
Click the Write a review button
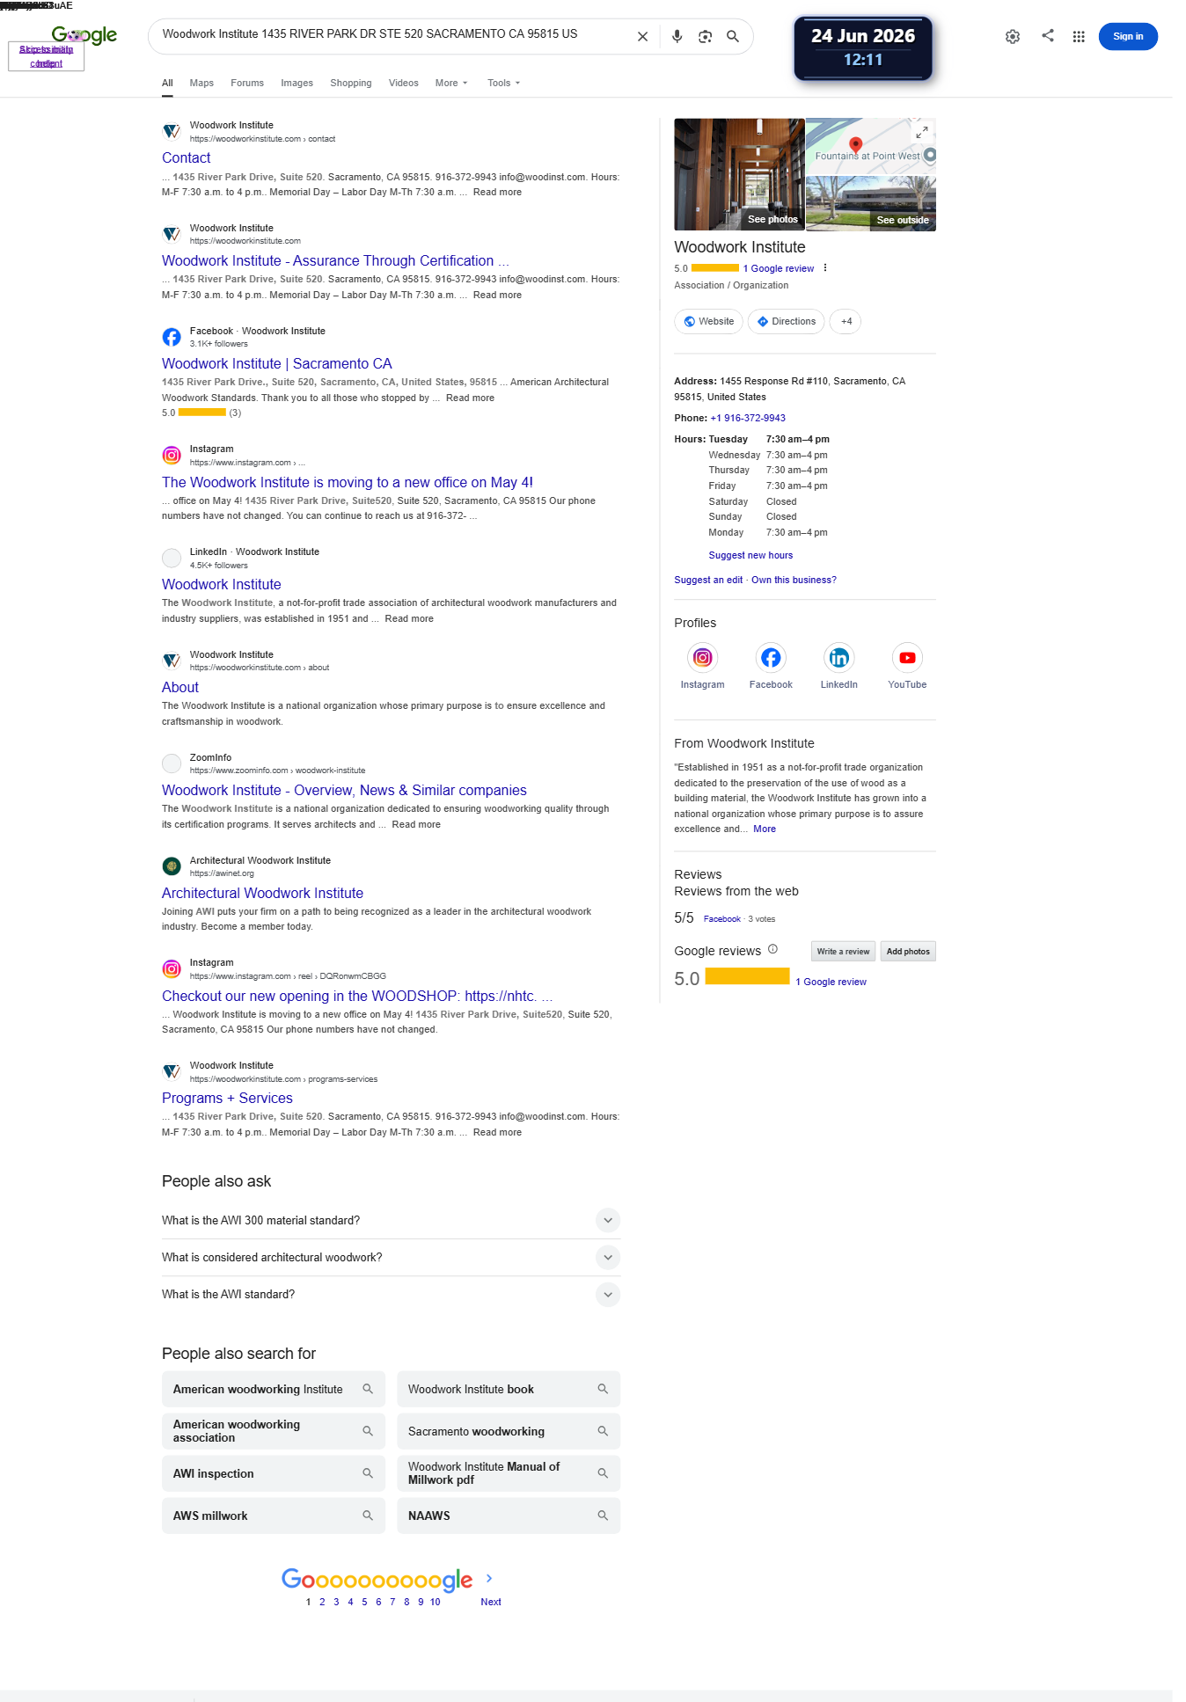(x=843, y=952)
